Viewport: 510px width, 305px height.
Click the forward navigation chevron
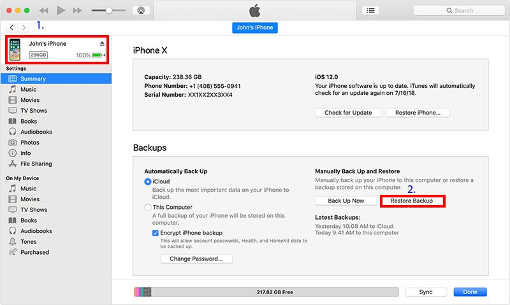click(x=24, y=28)
